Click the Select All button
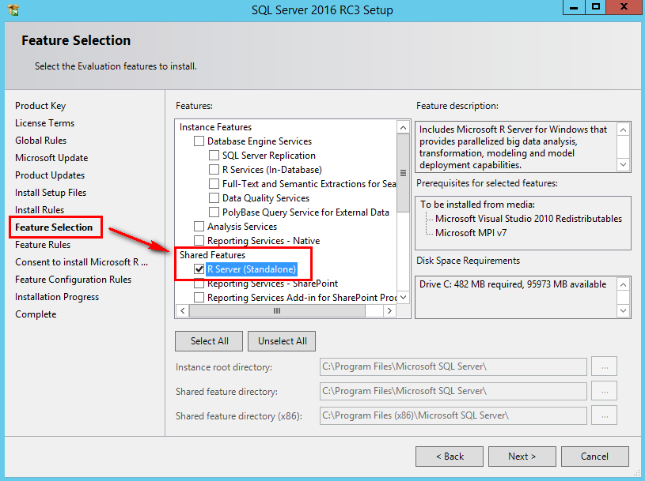The height and width of the screenshot is (481, 645). (209, 341)
